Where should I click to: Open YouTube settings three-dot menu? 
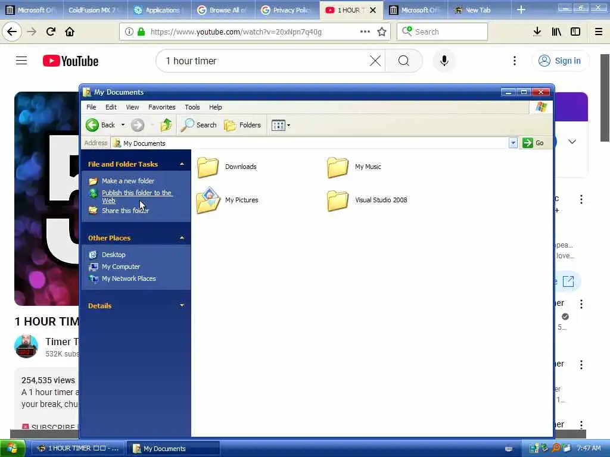pos(514,61)
